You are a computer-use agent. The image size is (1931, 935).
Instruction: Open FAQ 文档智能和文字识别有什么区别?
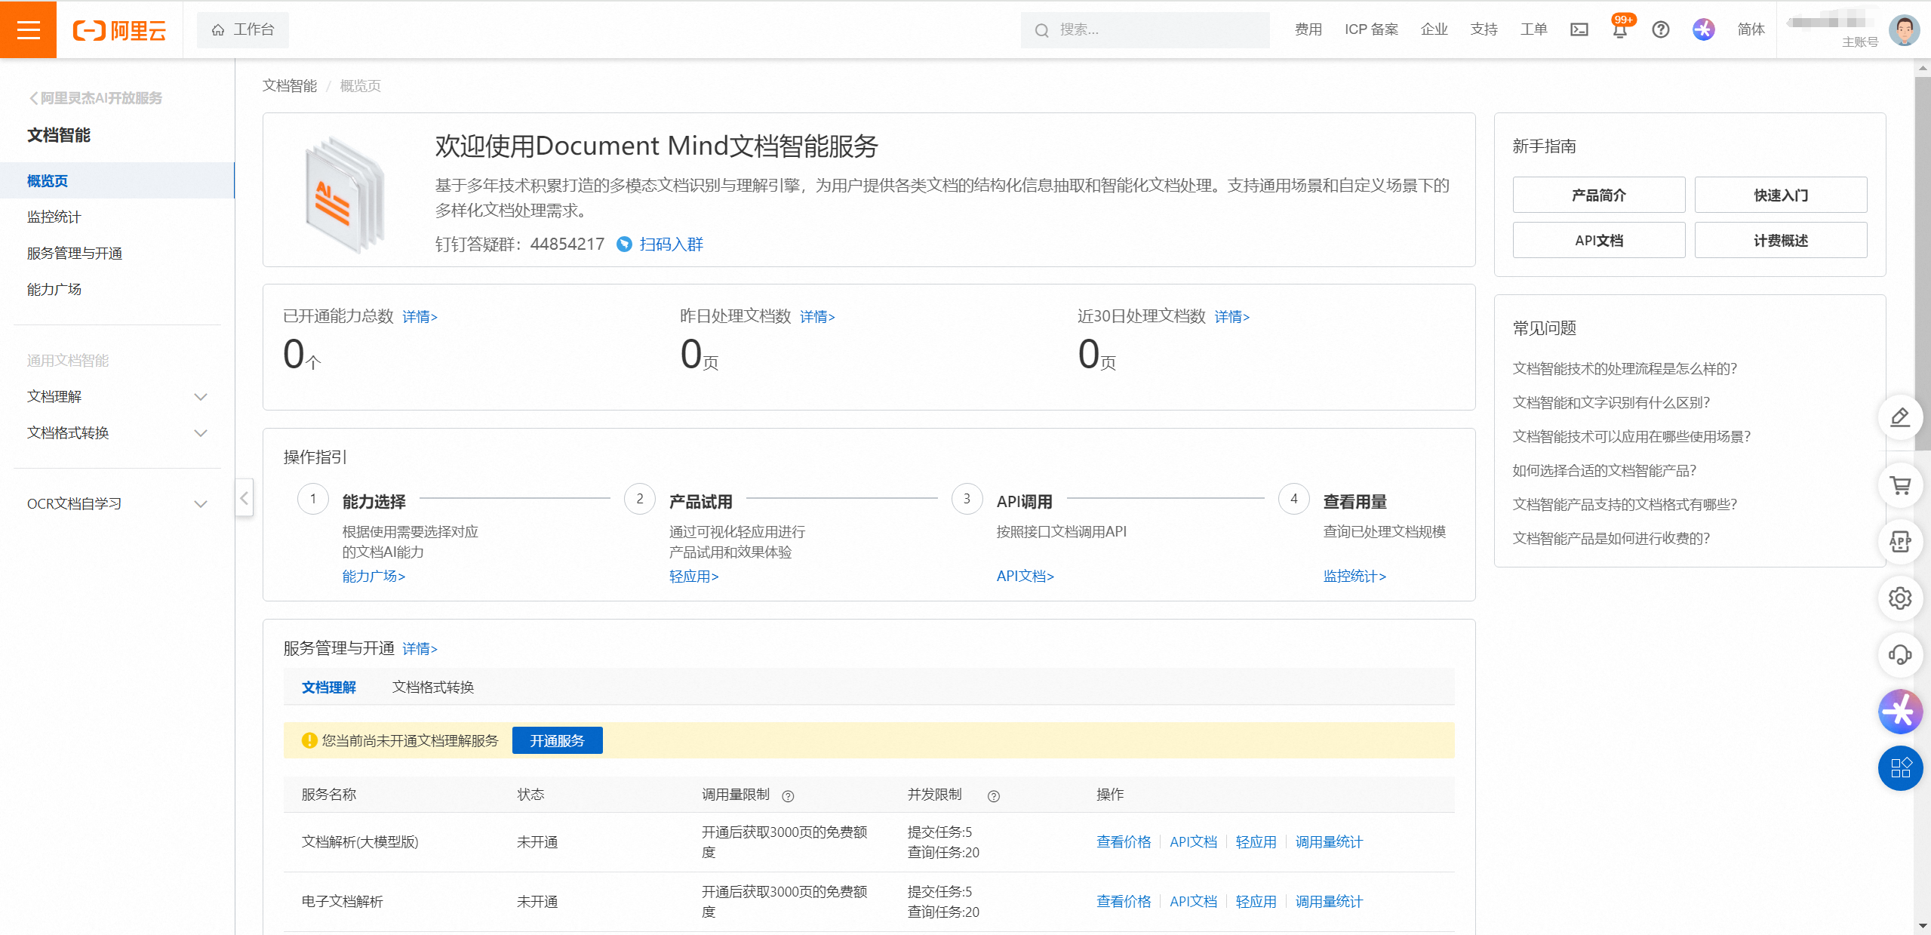(1611, 402)
